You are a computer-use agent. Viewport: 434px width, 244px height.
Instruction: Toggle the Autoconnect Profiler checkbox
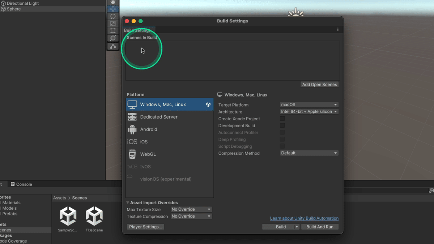coord(282,132)
